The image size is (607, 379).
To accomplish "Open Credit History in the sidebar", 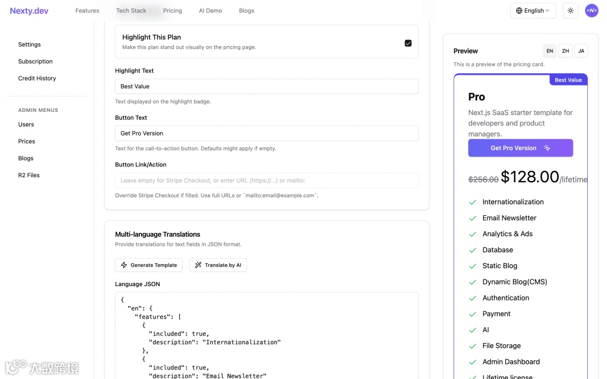I will 37,78.
